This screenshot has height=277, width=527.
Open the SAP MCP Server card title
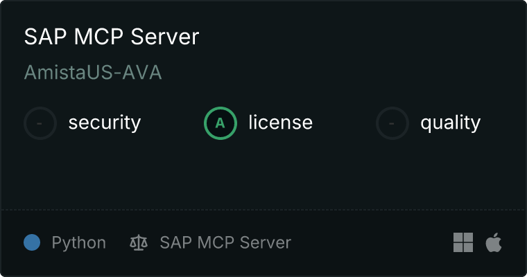pyautogui.click(x=112, y=37)
